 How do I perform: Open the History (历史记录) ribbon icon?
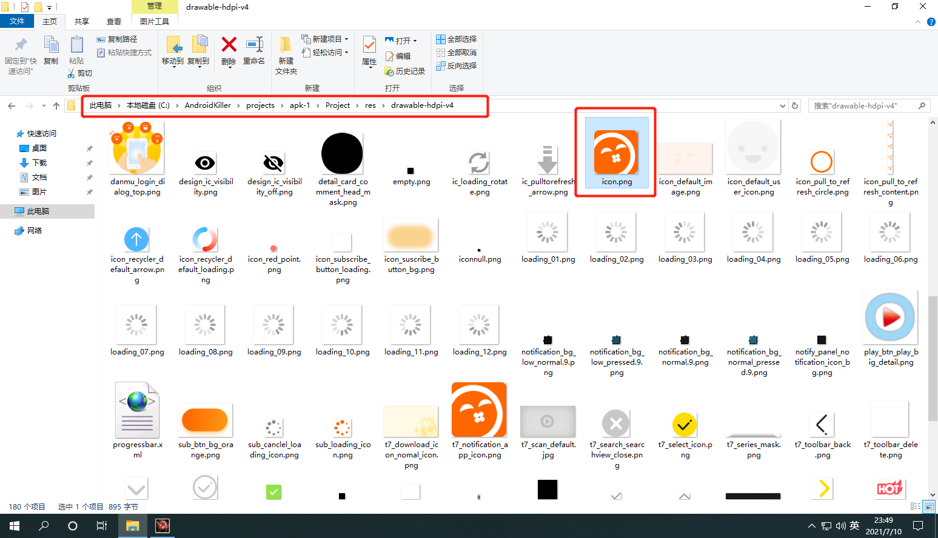(389, 71)
